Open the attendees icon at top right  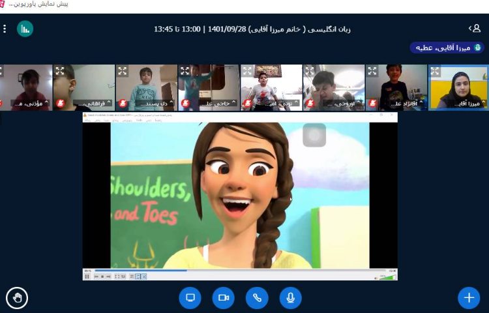click(475, 29)
